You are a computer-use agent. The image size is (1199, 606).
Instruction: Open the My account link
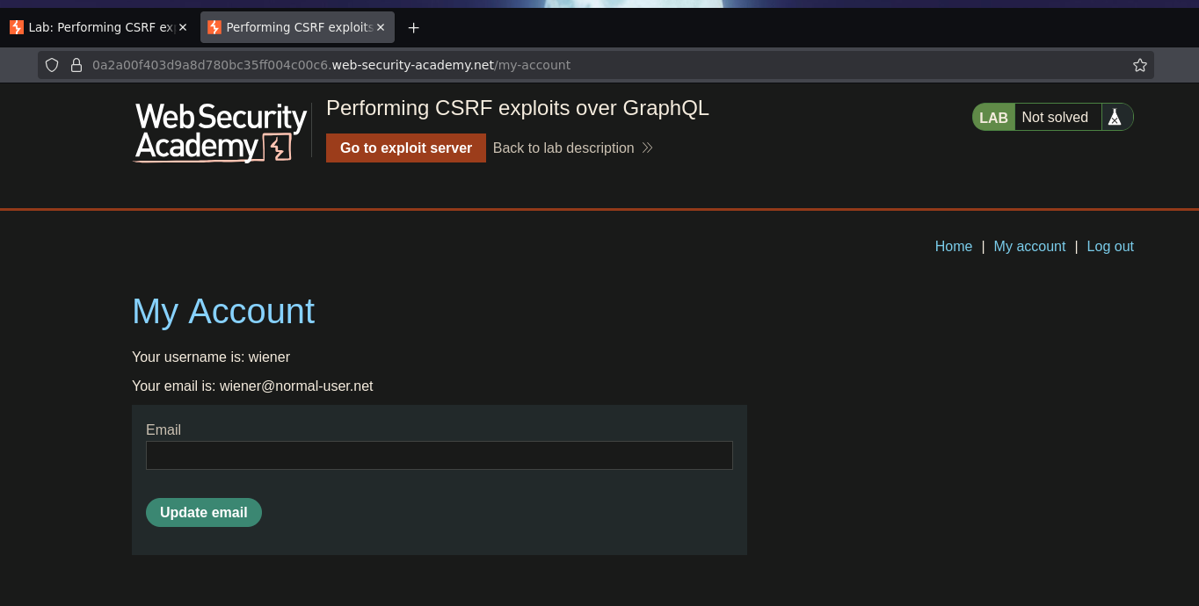(1029, 246)
